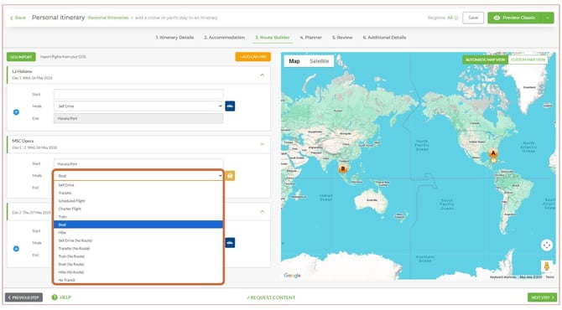Click the Add Car Hire button

click(253, 57)
